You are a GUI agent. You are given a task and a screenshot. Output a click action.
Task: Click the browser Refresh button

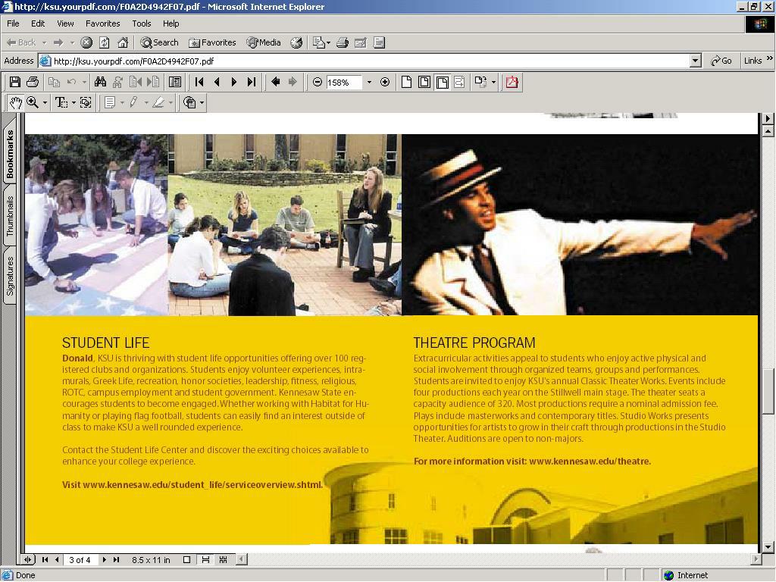point(105,42)
